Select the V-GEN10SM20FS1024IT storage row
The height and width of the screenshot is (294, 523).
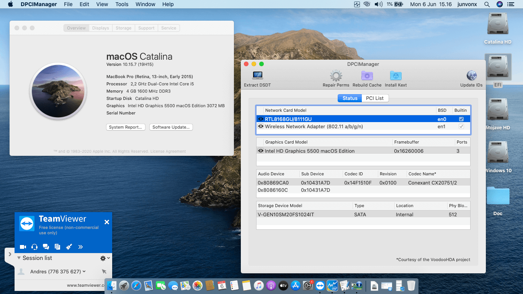pyautogui.click(x=363, y=214)
